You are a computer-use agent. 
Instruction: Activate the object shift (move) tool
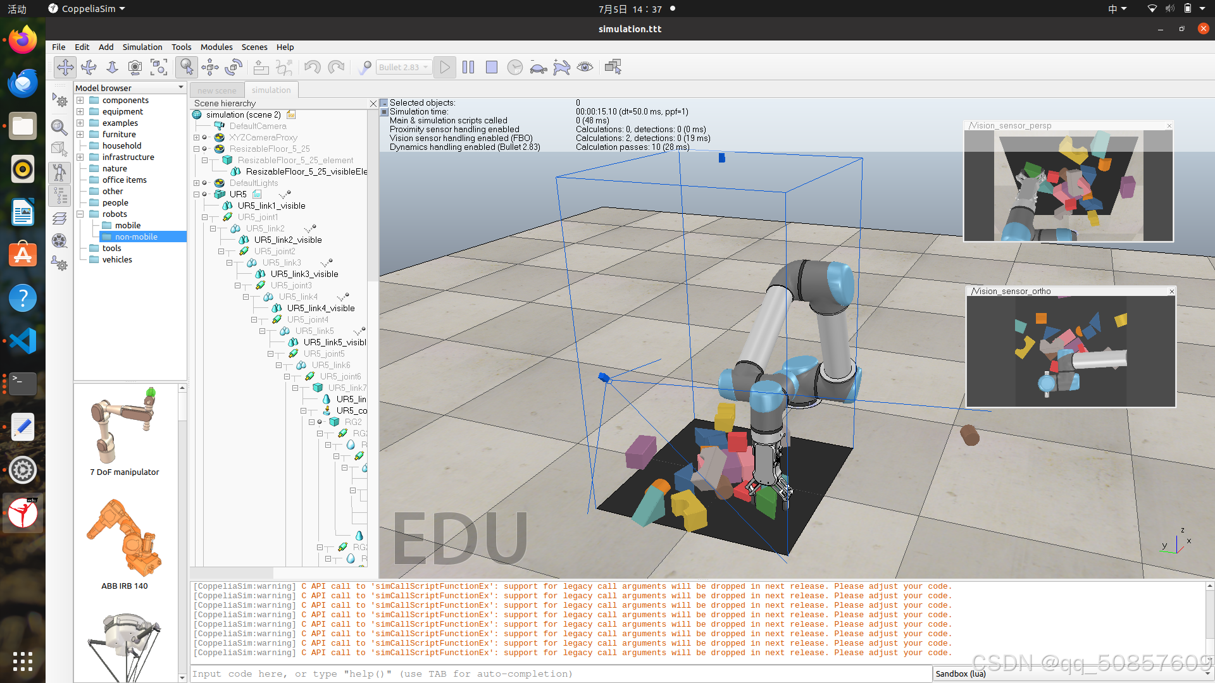pyautogui.click(x=210, y=67)
